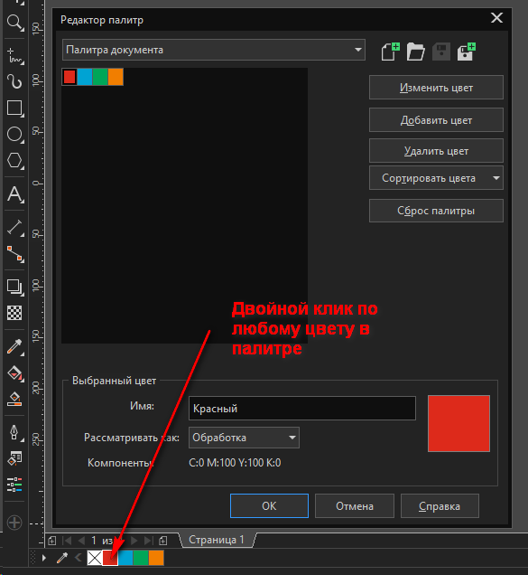Select the Rectangle tool
This screenshot has height=575, width=528.
click(14, 108)
